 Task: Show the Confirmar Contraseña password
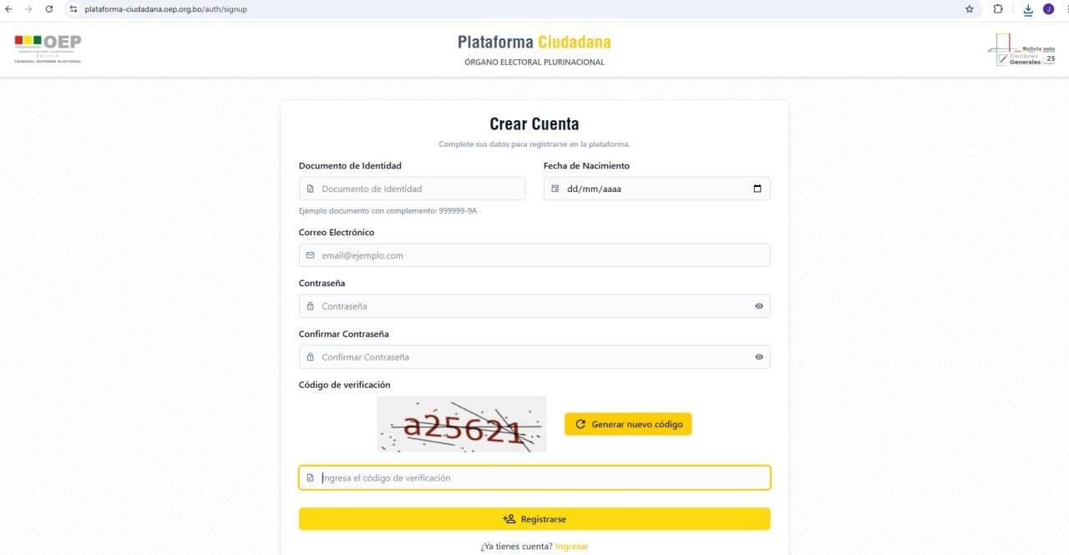pyautogui.click(x=759, y=357)
